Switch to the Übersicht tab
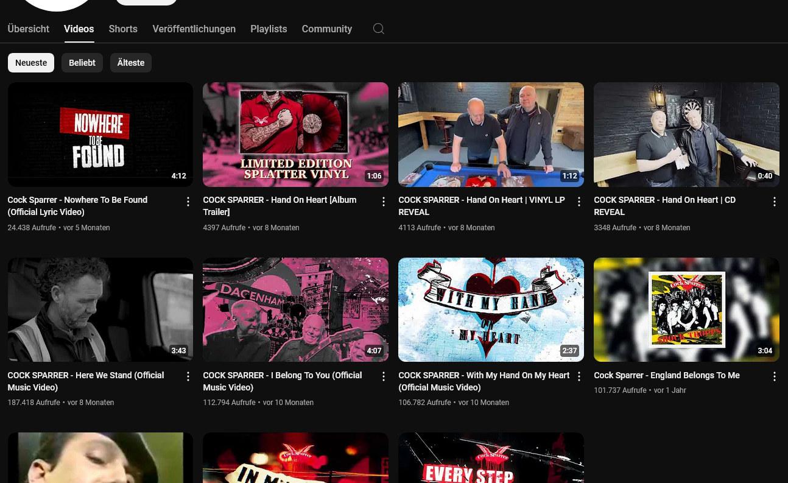Viewport: 788px width, 483px height. click(x=29, y=29)
